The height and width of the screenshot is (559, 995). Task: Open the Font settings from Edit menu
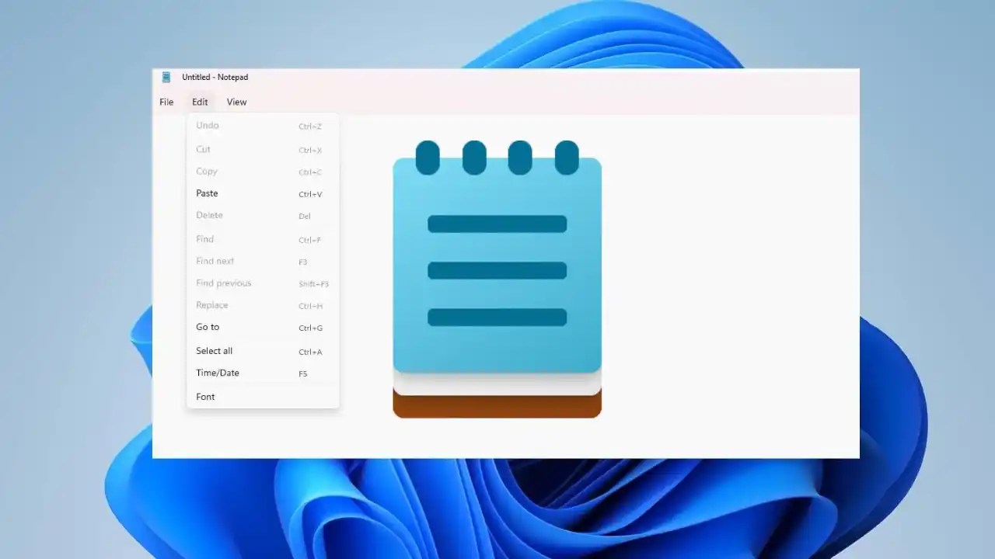tap(205, 397)
